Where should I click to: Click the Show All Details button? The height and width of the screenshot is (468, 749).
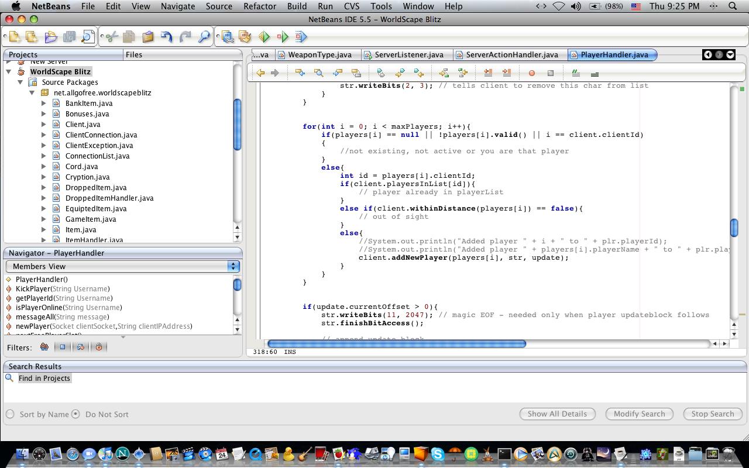click(x=557, y=414)
